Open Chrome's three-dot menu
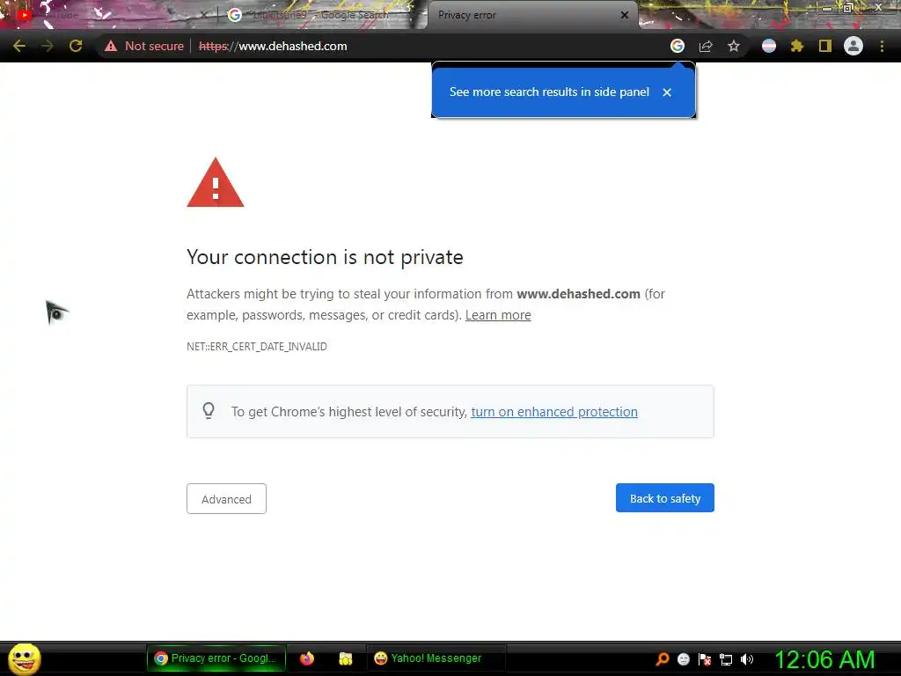 [882, 46]
